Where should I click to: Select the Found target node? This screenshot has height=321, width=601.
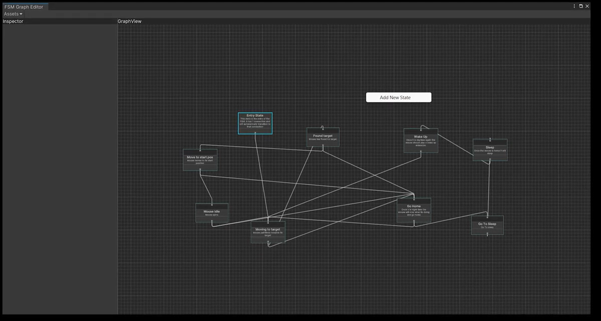click(323, 138)
